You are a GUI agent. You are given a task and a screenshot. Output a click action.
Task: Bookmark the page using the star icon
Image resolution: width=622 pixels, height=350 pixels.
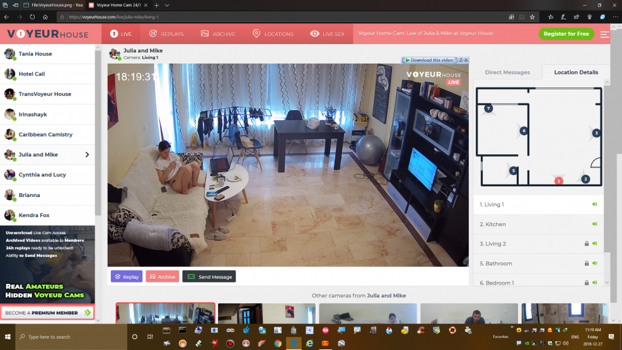(x=533, y=17)
